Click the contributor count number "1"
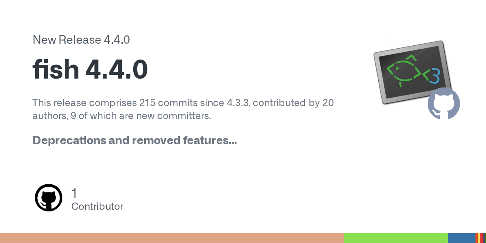This screenshot has height=243, width=486. pos(74,193)
